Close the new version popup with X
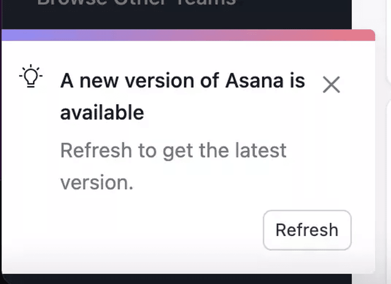This screenshot has height=284, width=391. pyautogui.click(x=331, y=85)
